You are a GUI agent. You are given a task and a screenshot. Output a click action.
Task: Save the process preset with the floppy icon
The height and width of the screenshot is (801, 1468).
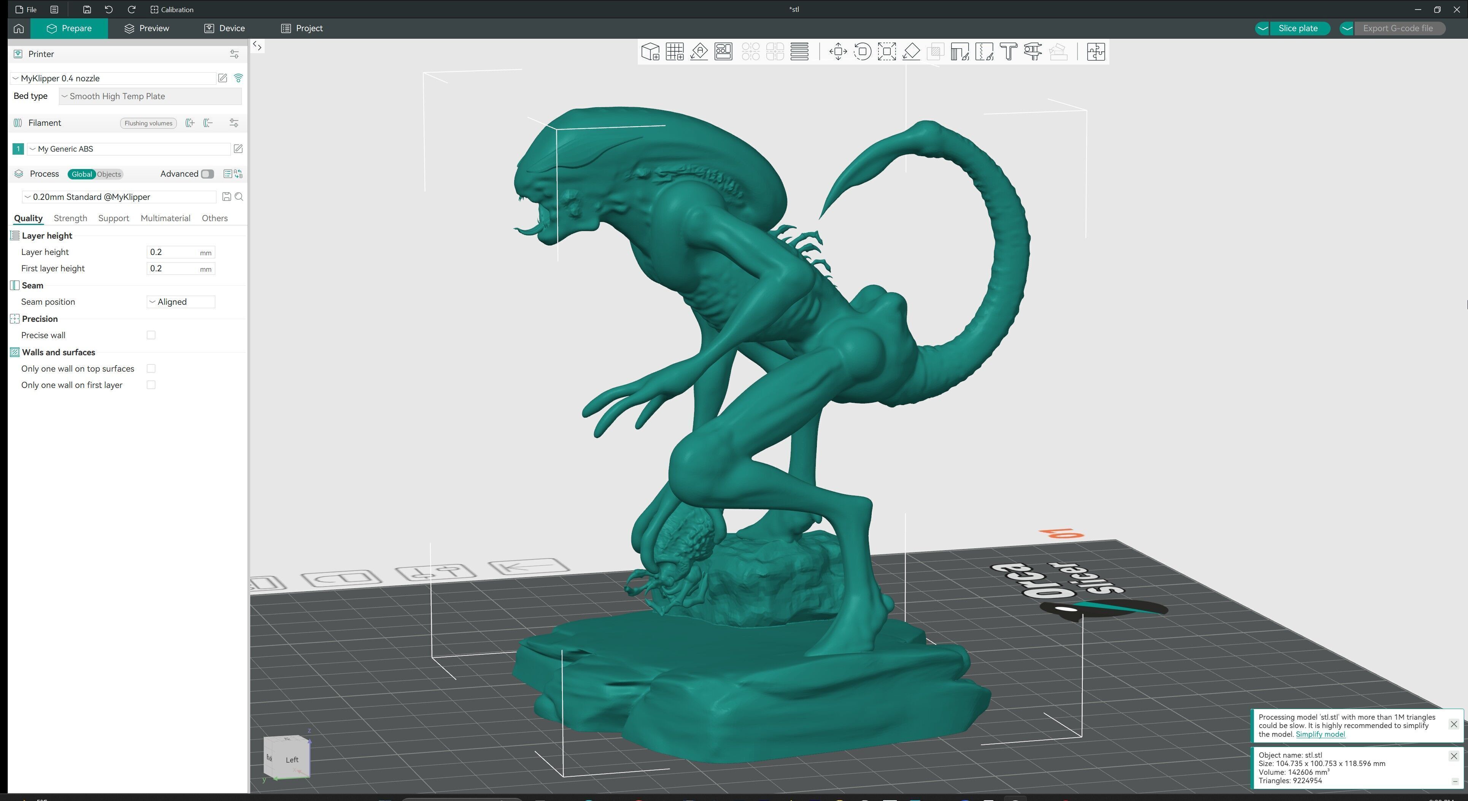click(226, 197)
